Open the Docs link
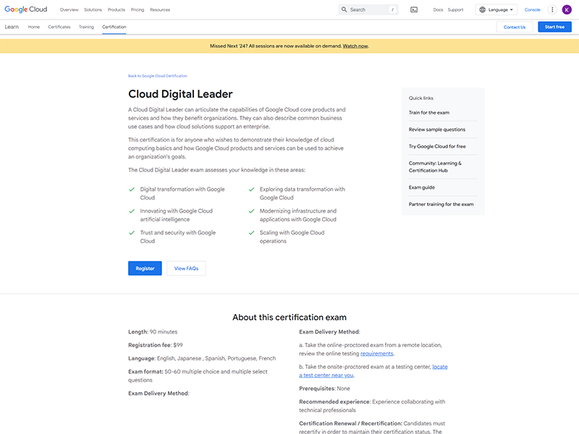 (438, 9)
